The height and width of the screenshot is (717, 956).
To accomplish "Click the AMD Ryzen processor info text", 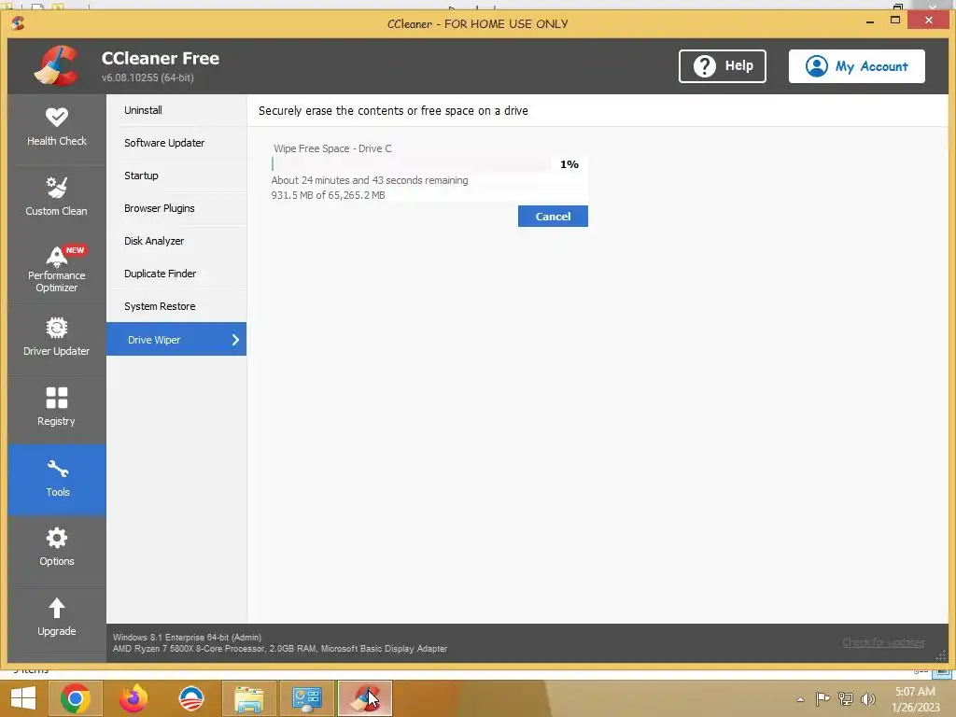I will click(x=280, y=649).
